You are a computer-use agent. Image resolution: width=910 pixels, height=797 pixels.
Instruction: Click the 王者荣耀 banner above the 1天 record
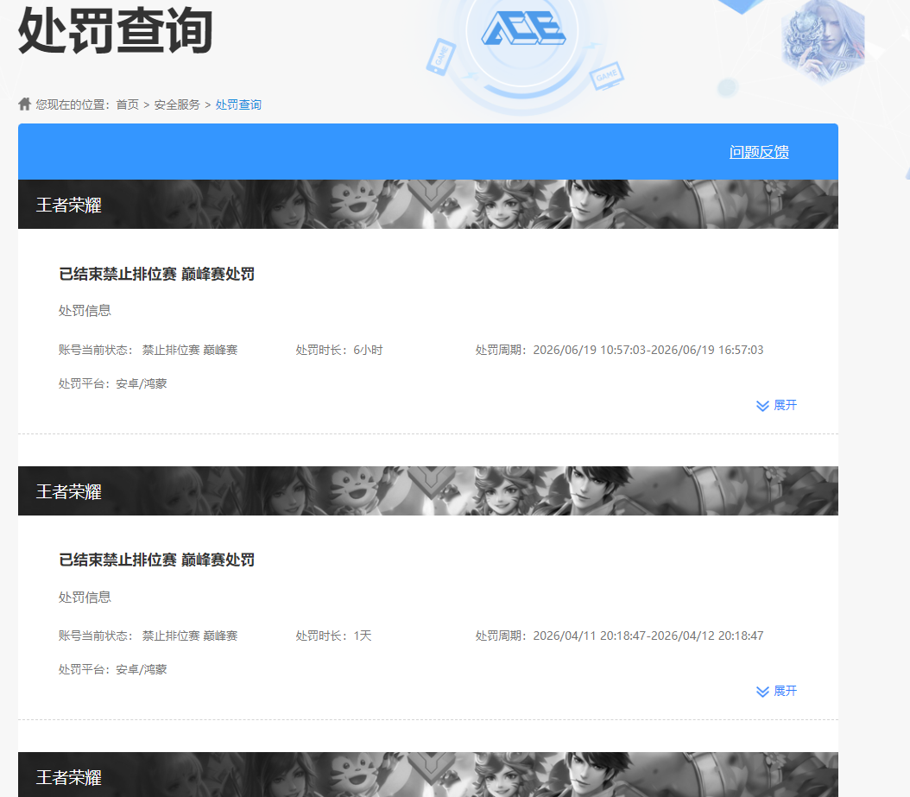pyautogui.click(x=428, y=491)
